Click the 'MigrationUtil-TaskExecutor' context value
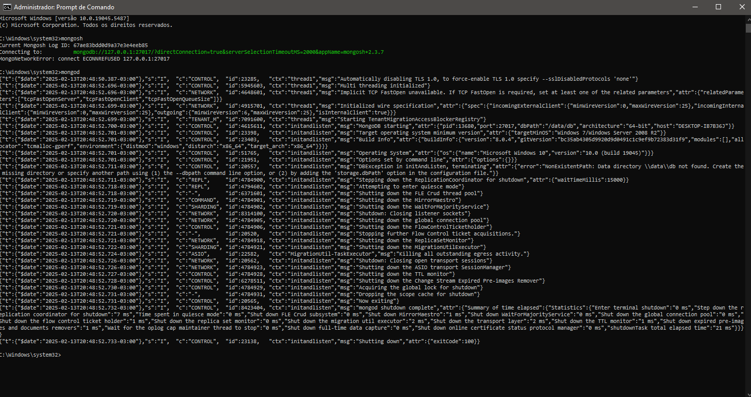751x397 pixels. pos(332,254)
